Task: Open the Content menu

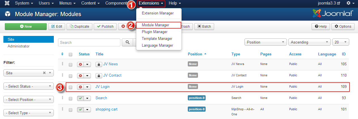Action: [90, 3]
